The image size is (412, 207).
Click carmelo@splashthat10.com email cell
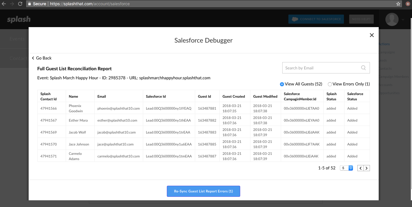pos(119,156)
